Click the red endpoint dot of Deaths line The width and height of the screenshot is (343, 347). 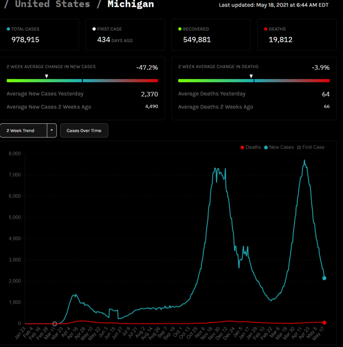point(324,323)
